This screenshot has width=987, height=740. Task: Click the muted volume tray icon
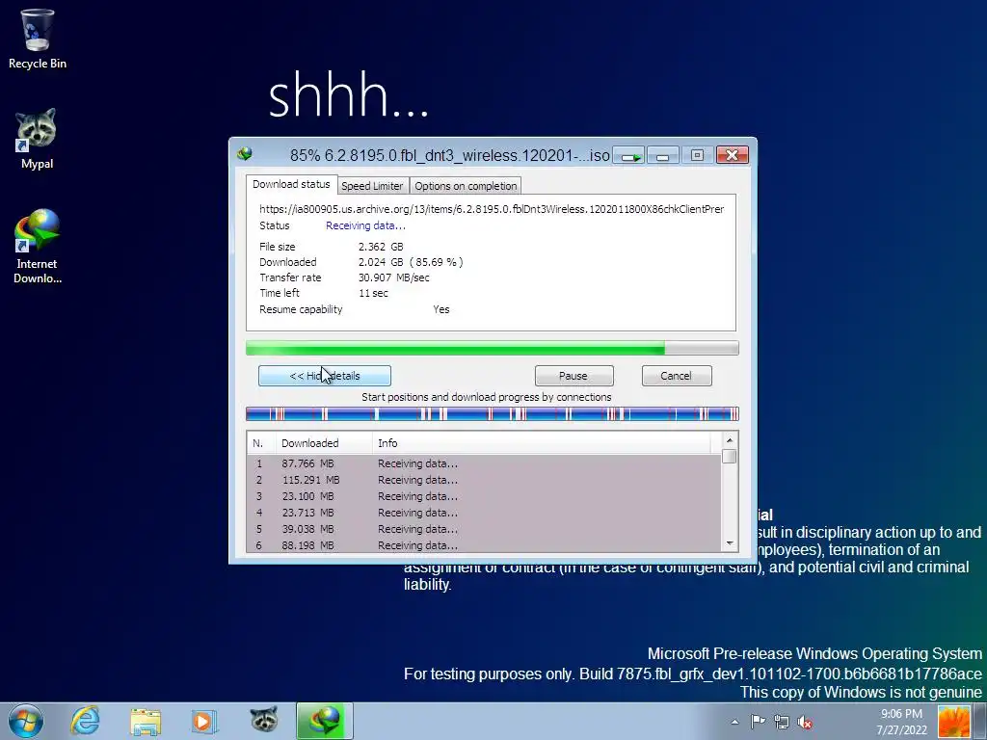(x=805, y=722)
